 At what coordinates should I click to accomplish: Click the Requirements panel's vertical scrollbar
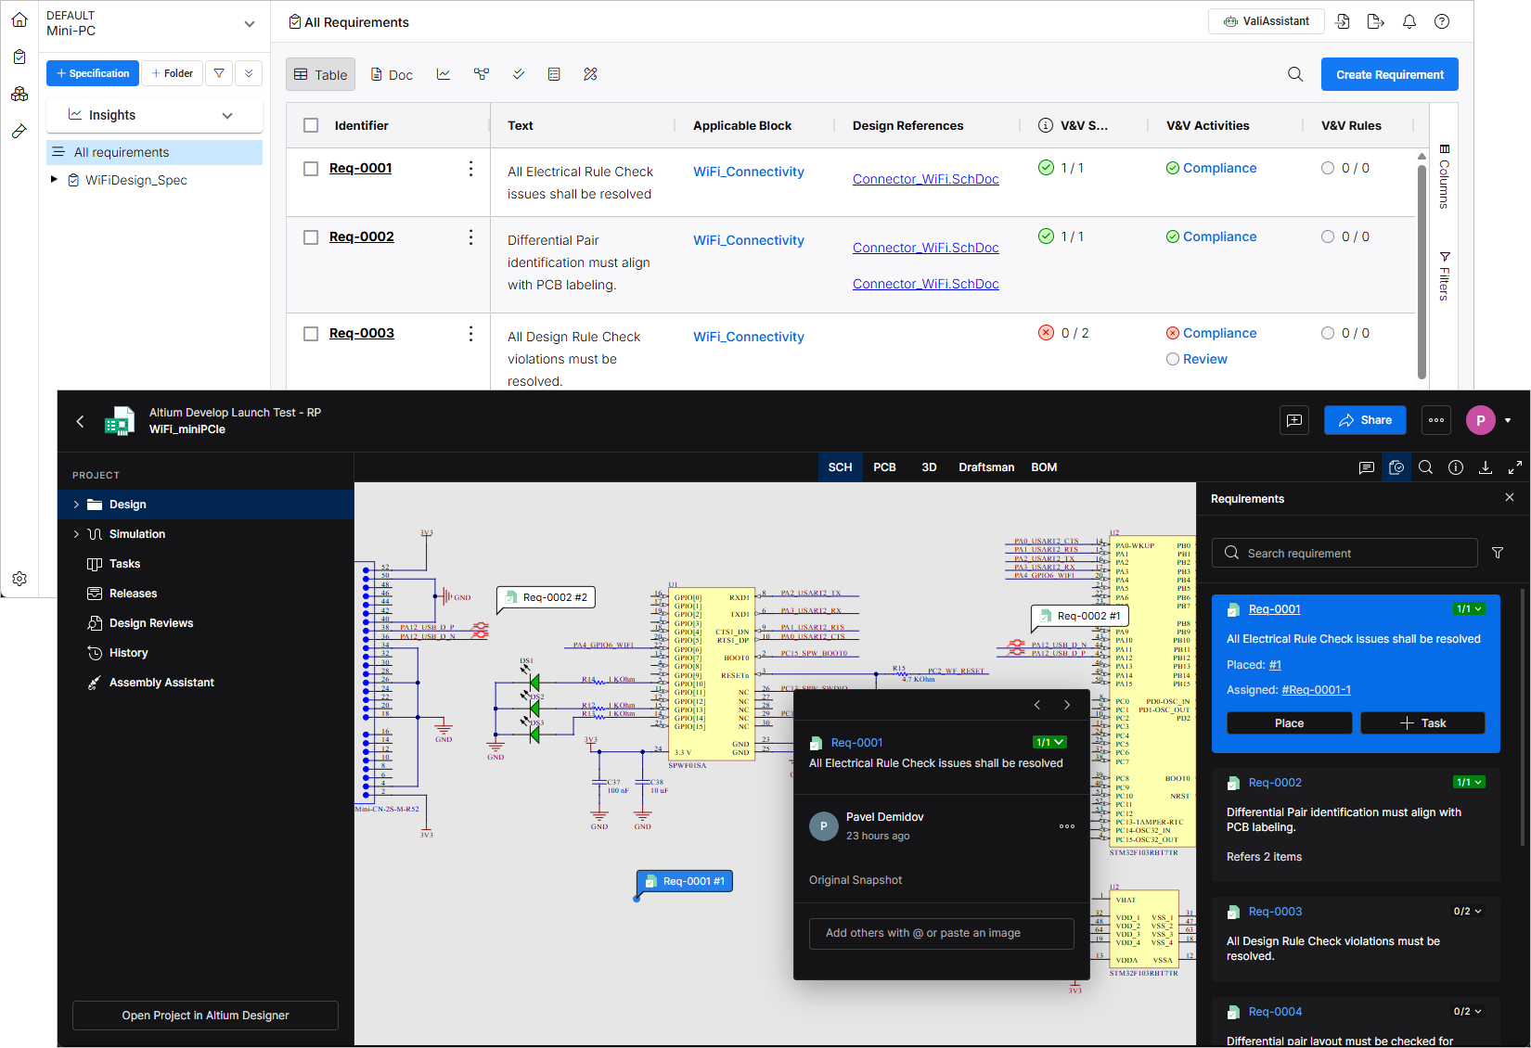tap(1523, 717)
